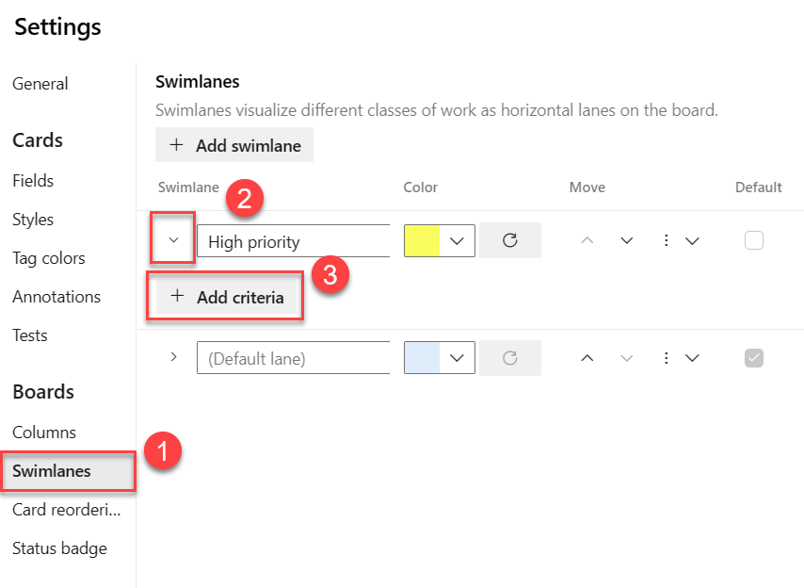Open more move options for High priority
804x588 pixels.
pos(679,240)
